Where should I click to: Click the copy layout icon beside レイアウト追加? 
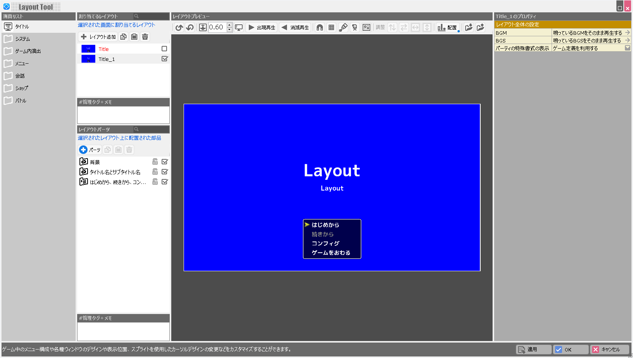point(123,37)
